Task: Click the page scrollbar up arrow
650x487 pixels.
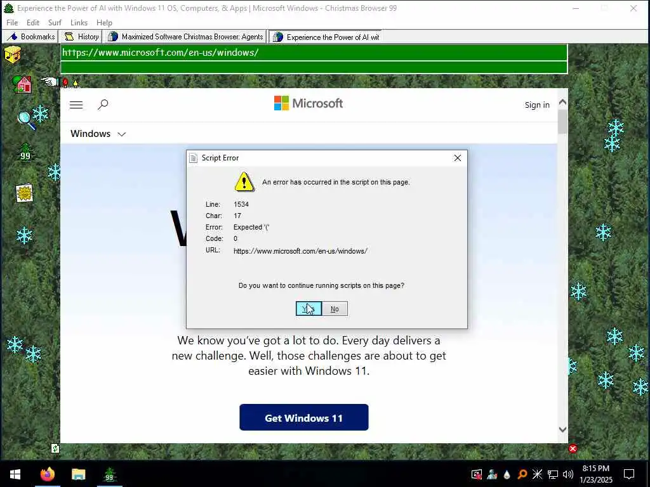Action: point(562,101)
